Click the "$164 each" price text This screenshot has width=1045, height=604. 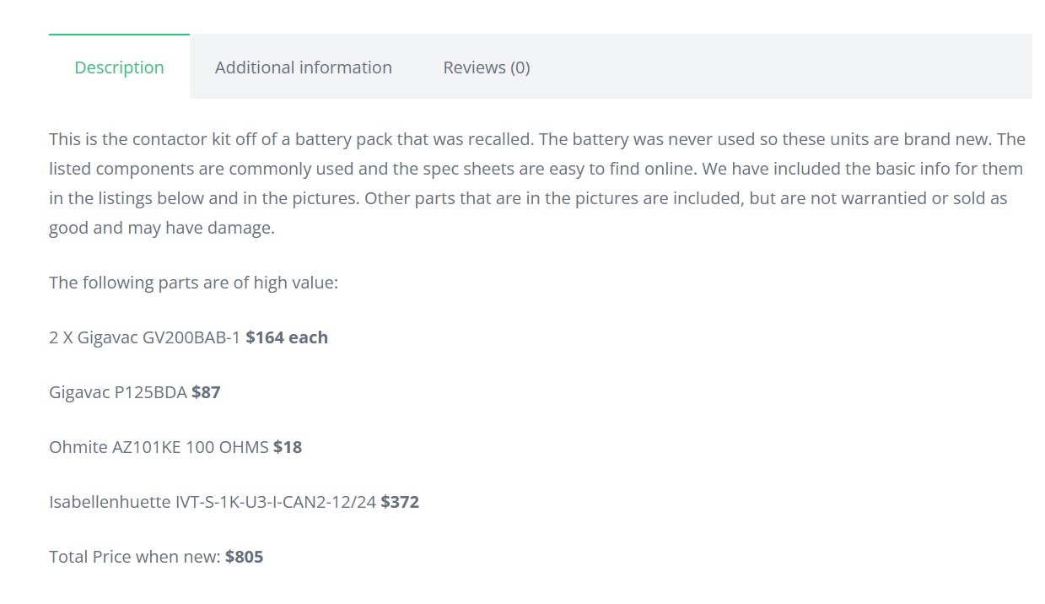pos(287,337)
